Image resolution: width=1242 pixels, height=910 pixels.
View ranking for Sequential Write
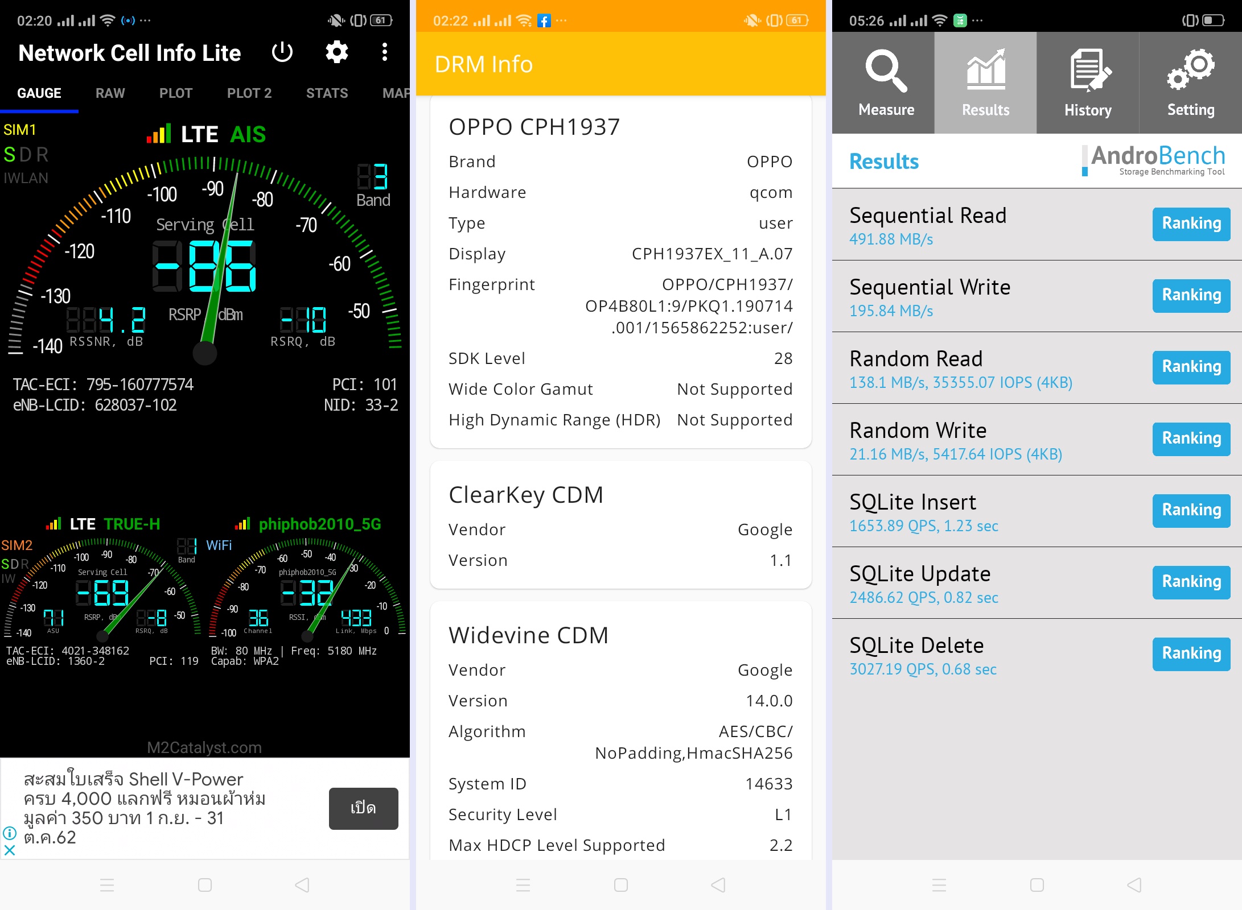click(x=1191, y=296)
